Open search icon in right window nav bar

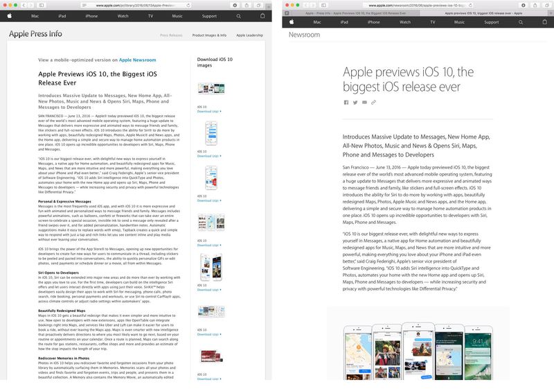pyautogui.click(x=521, y=22)
